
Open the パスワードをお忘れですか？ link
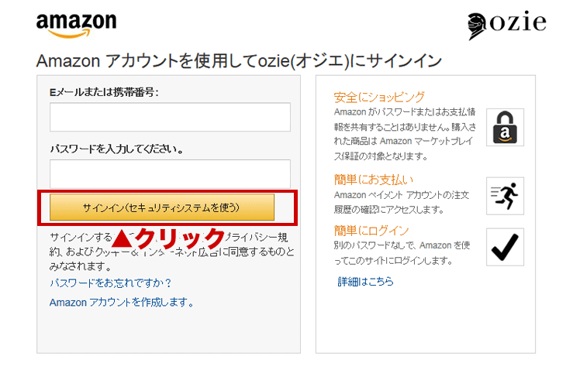tap(110, 283)
